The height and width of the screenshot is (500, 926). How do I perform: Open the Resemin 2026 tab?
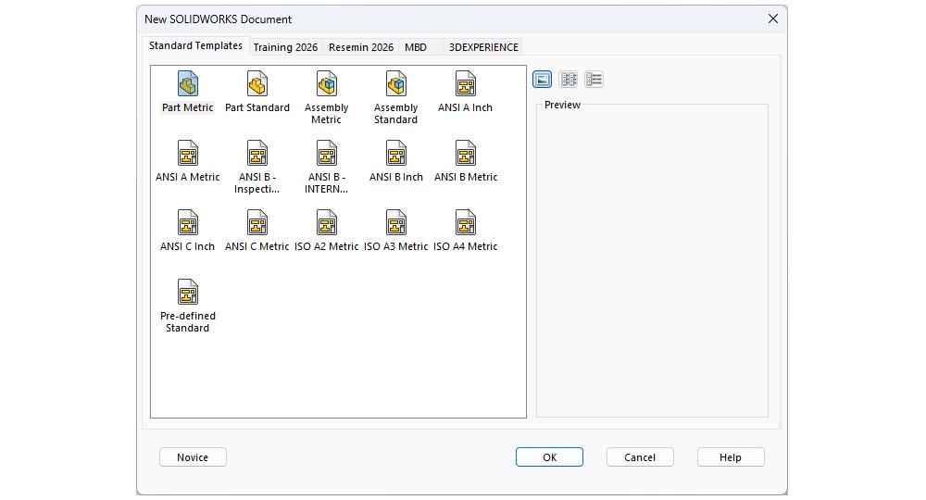click(361, 47)
